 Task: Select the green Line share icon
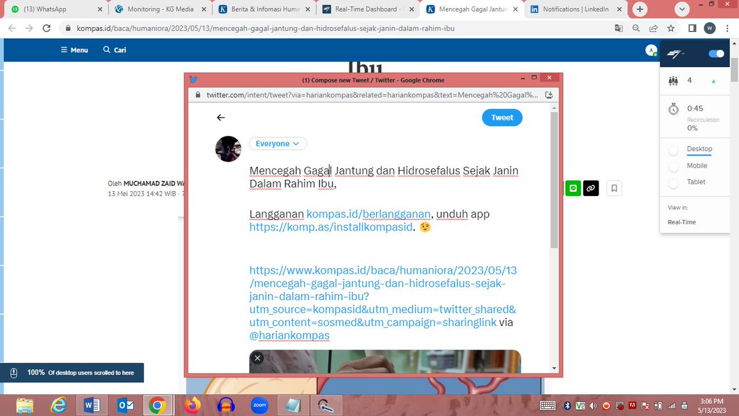coord(573,188)
